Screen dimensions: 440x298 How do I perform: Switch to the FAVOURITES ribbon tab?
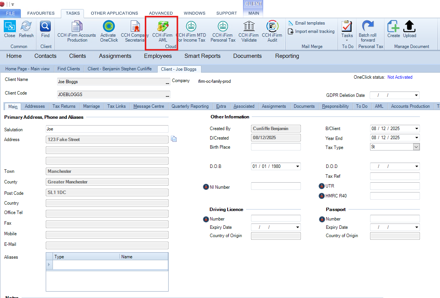click(41, 13)
